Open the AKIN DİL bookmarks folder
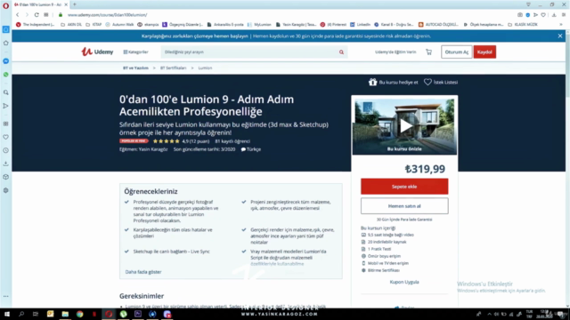Screen dimensions: 570x320 click(71, 25)
